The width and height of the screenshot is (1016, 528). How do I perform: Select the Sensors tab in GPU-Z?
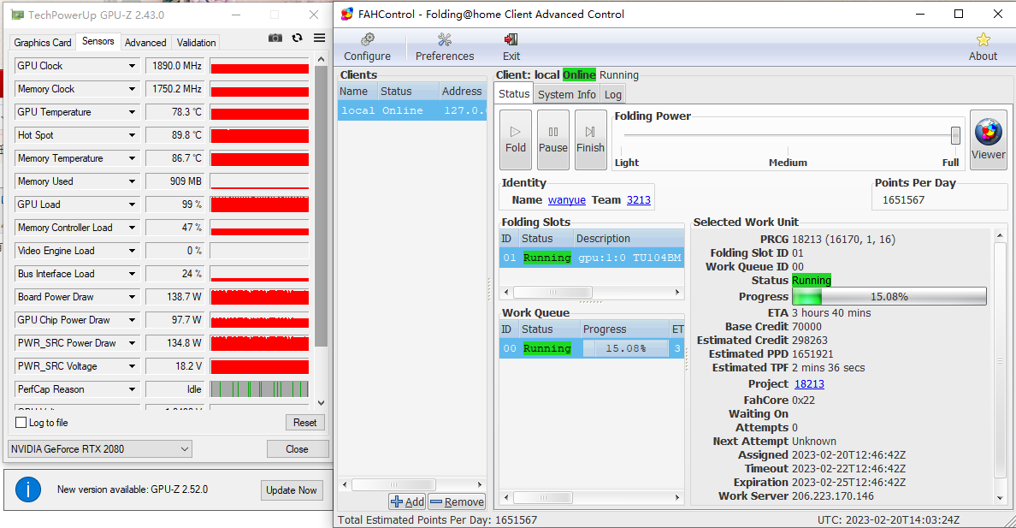click(x=97, y=41)
